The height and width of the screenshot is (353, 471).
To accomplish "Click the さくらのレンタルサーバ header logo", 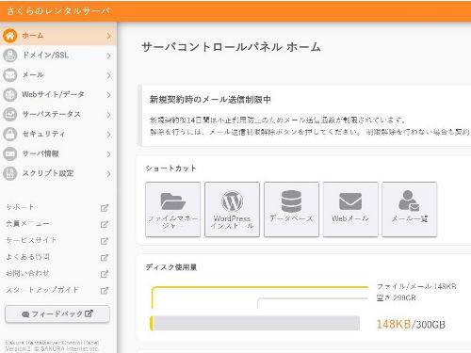I will [58, 11].
